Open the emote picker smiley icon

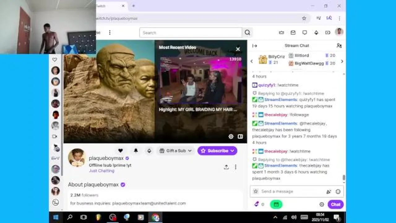coord(338,192)
